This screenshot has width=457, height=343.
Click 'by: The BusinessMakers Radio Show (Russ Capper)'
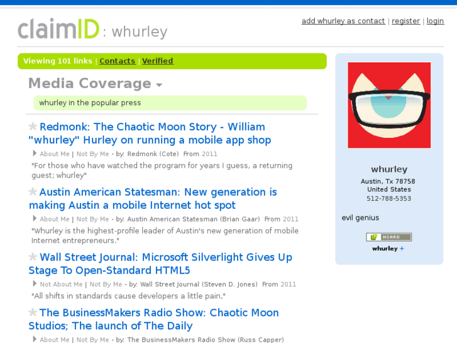[x=200, y=339]
